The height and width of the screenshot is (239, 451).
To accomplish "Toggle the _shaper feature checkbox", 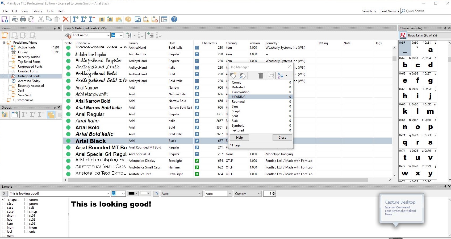I will coord(4,200).
